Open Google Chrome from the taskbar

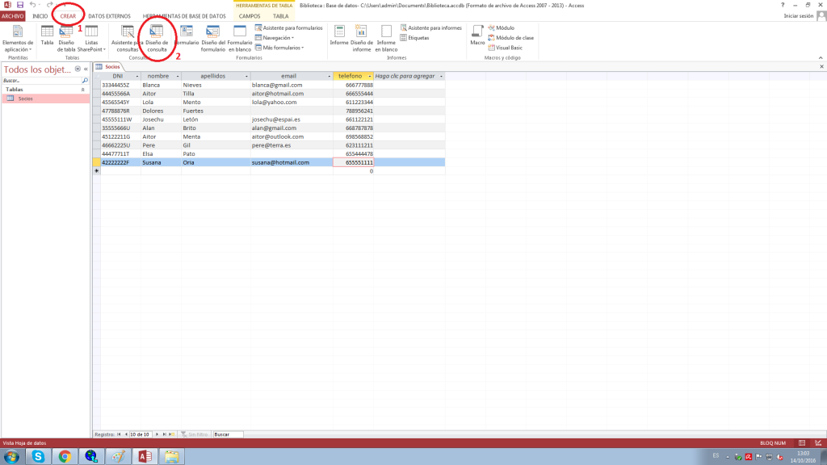click(65, 457)
